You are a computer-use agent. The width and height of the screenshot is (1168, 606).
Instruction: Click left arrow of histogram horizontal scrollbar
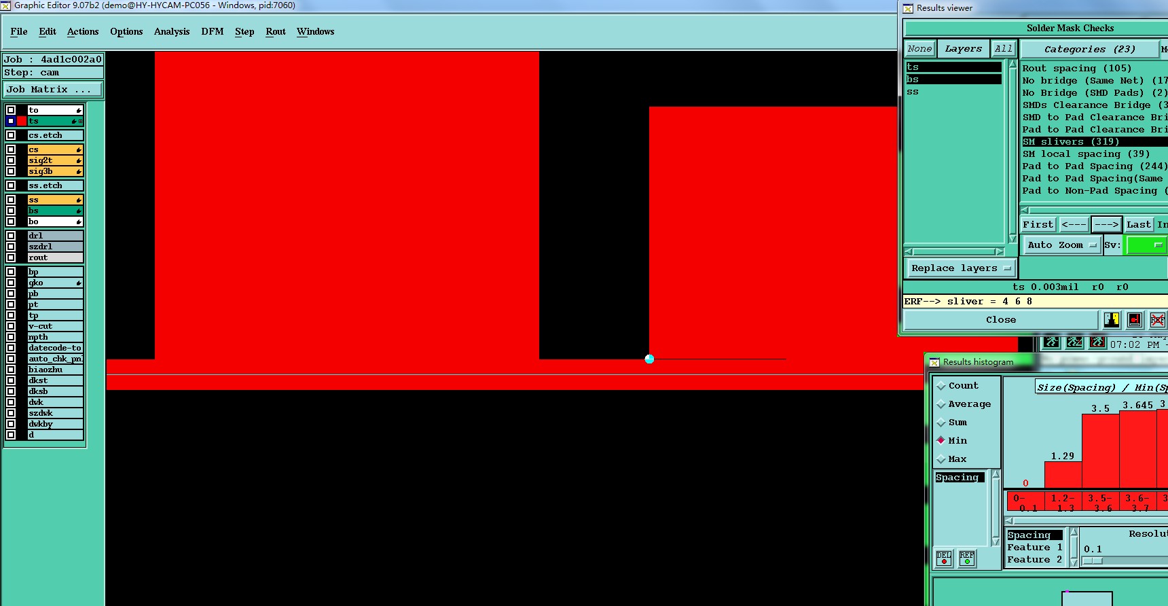click(1009, 521)
